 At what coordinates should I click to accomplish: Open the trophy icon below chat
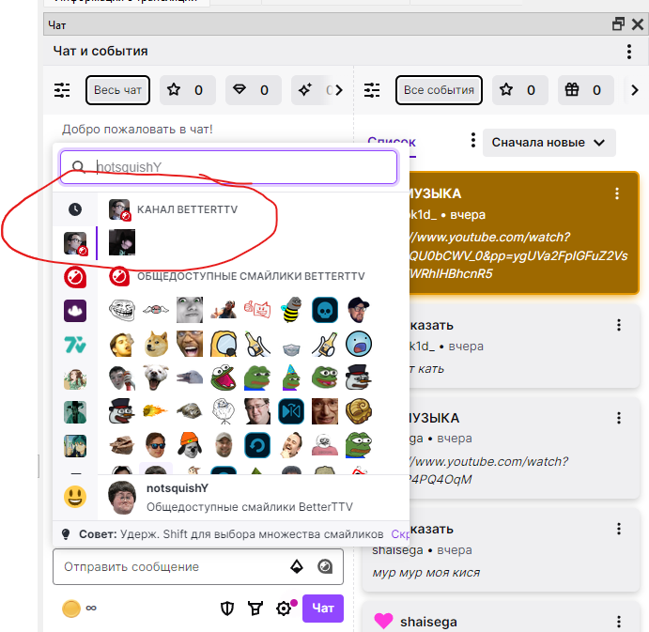(255, 609)
